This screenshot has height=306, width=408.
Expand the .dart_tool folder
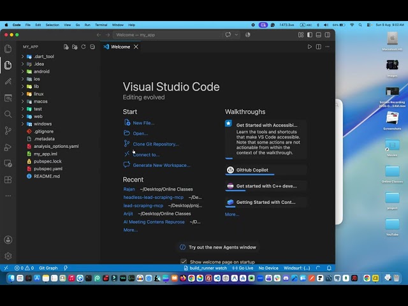23,57
